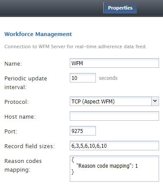The height and width of the screenshot is (189, 163).
Task: Click the Workforce Management heading
Action: tap(38, 34)
